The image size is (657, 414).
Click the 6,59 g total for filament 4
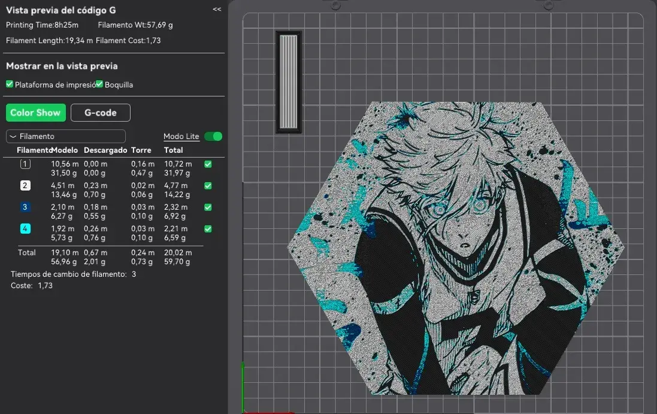pos(175,238)
